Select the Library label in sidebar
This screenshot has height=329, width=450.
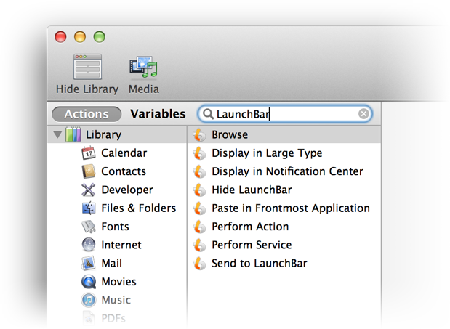pyautogui.click(x=104, y=134)
